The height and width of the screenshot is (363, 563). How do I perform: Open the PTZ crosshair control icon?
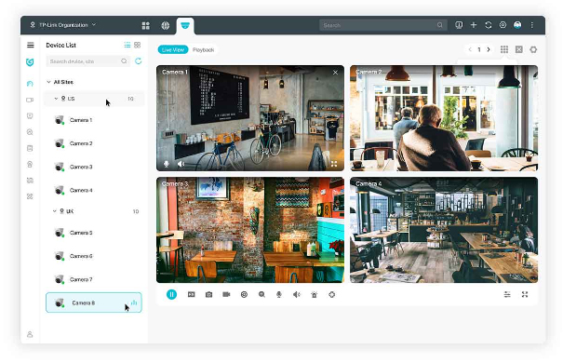tap(332, 294)
